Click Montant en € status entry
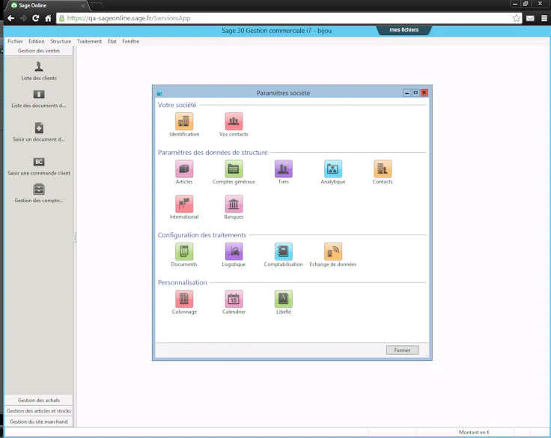This screenshot has height=438, width=551. [x=474, y=432]
